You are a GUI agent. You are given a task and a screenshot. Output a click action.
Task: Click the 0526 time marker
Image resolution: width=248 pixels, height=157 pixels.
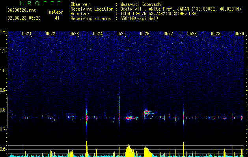coord(145,33)
